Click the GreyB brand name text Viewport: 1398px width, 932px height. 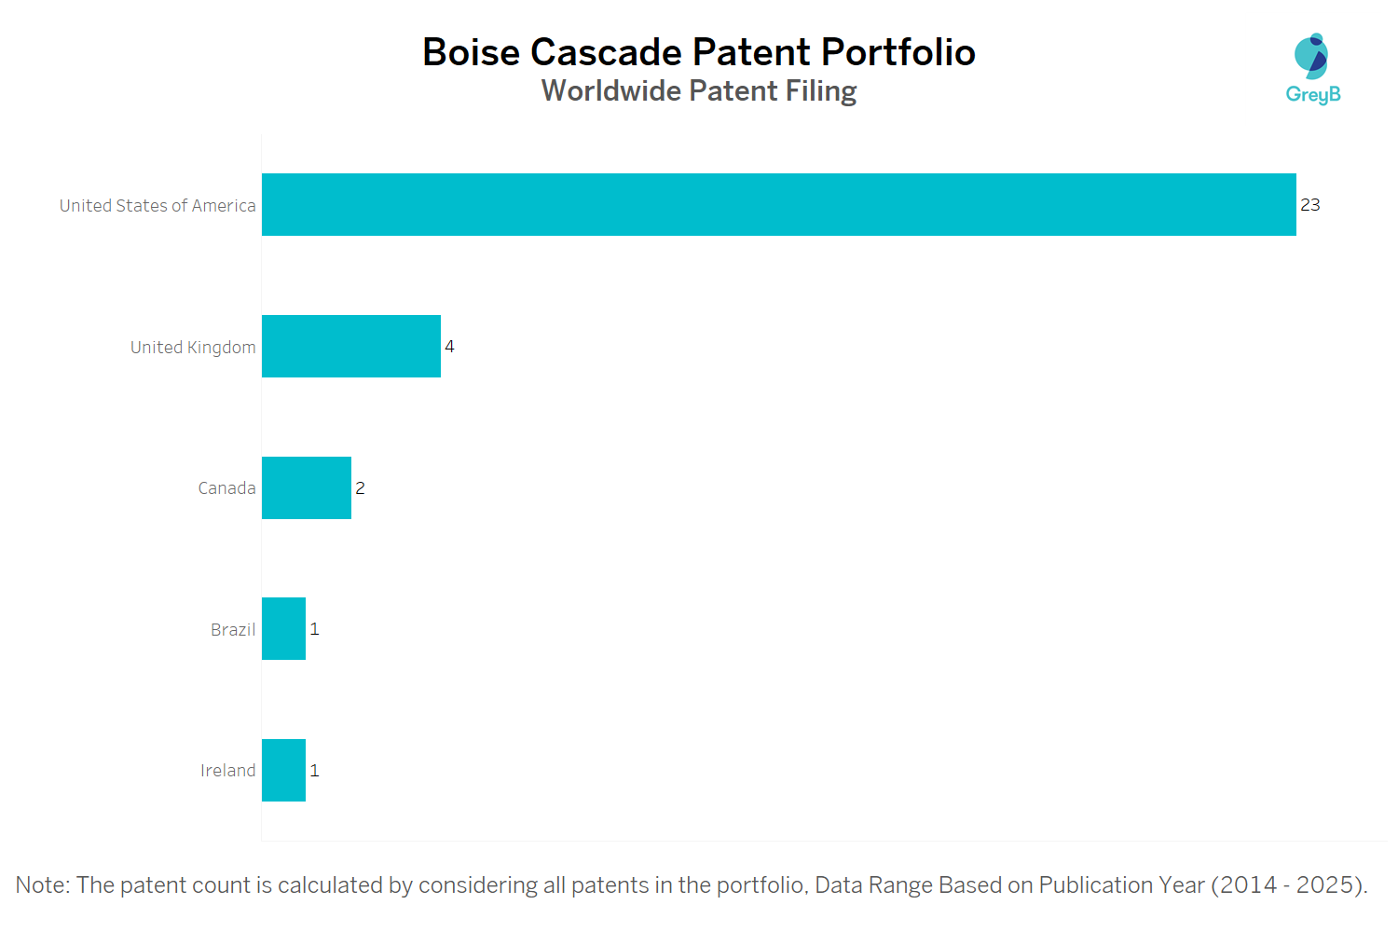[1312, 94]
